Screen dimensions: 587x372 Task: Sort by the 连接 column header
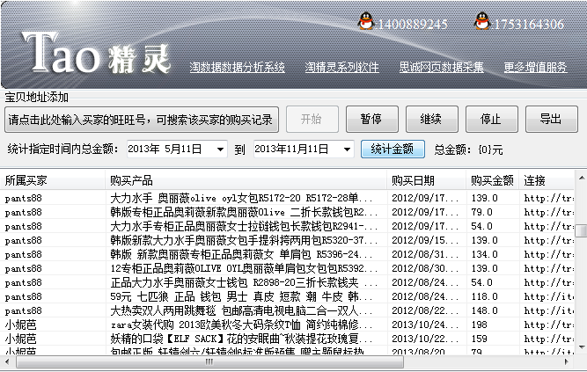pyautogui.click(x=547, y=180)
